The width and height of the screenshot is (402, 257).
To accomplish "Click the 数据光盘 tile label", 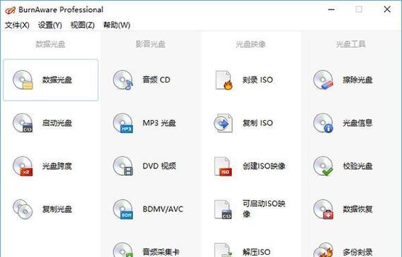I will [57, 80].
